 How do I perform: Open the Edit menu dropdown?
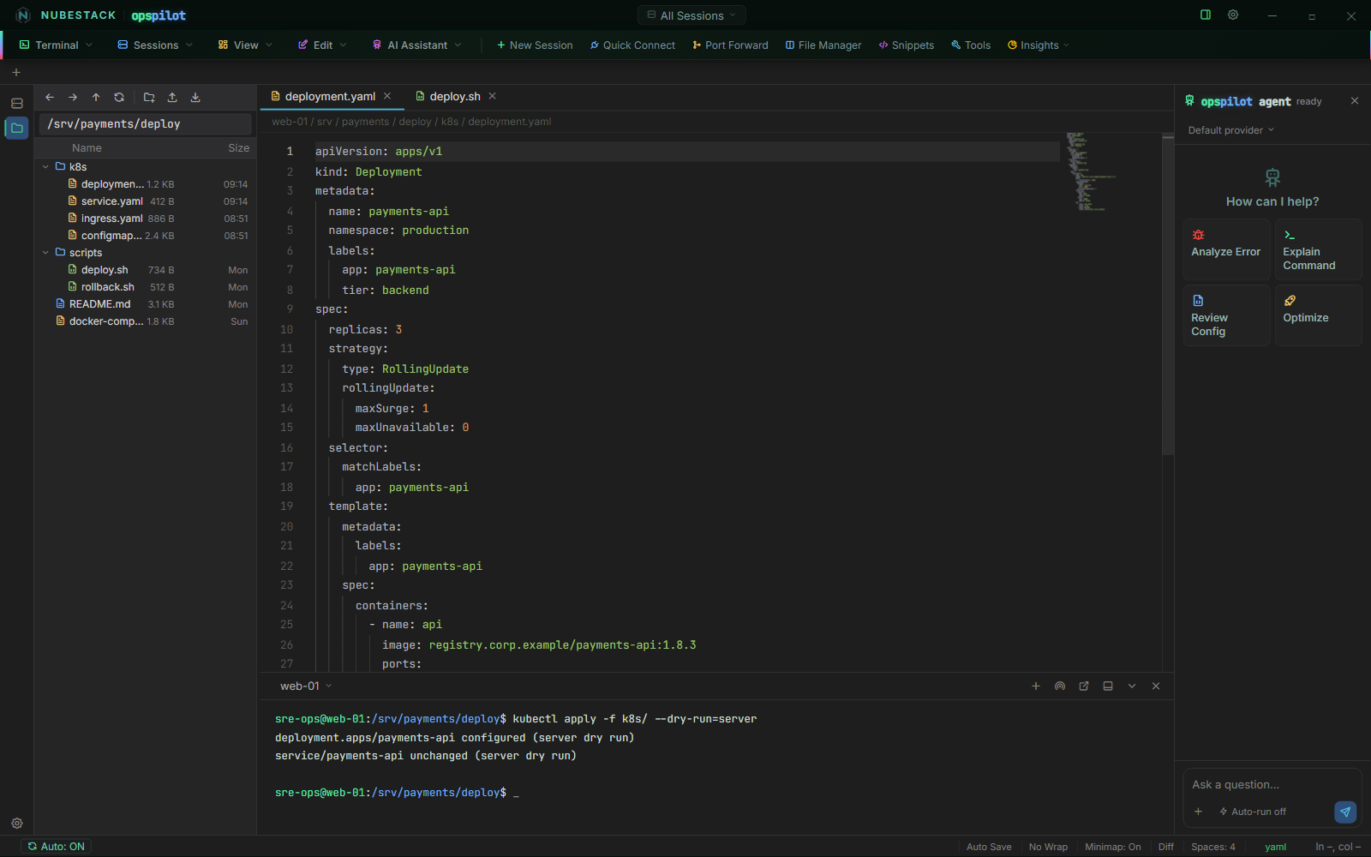point(322,45)
